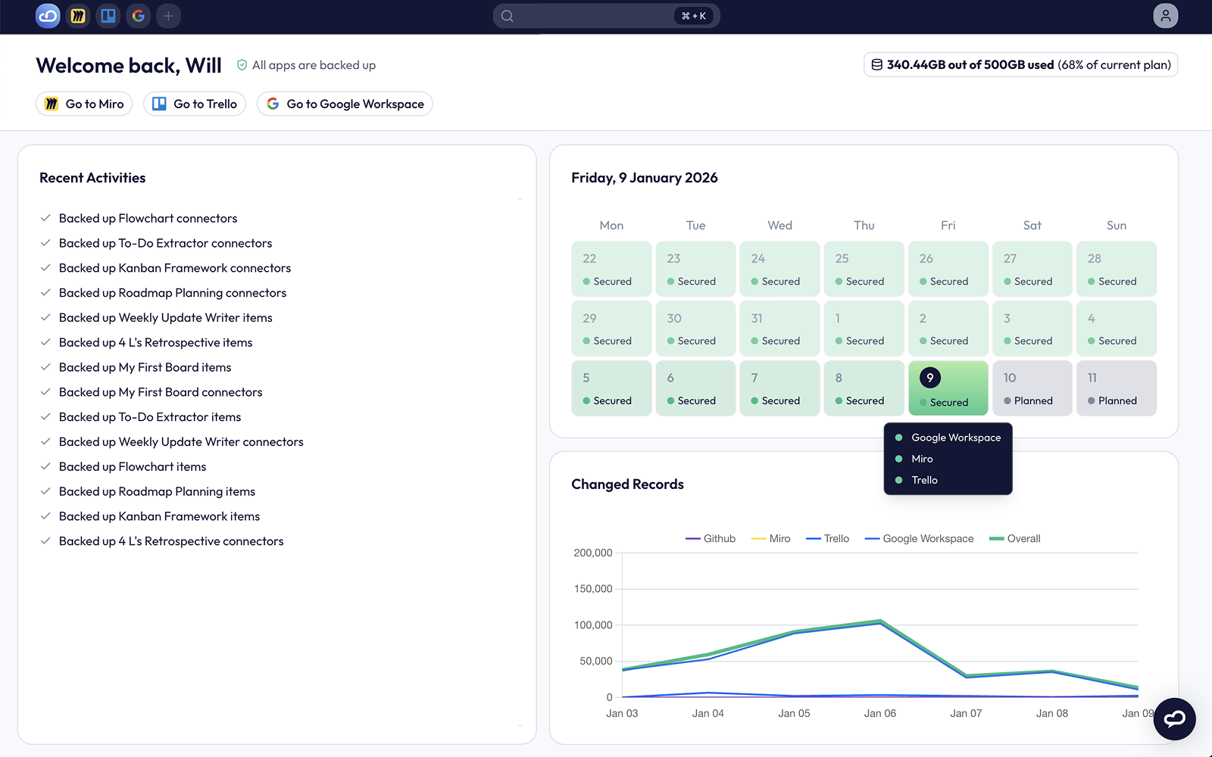1212x757 pixels.
Task: Add a new app with the plus icon
Action: tap(168, 15)
